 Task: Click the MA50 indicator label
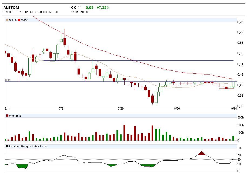coord(25,20)
